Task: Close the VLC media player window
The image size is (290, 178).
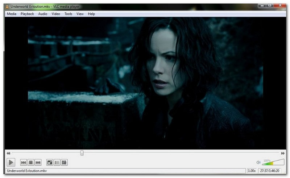Action: pos(280,5)
